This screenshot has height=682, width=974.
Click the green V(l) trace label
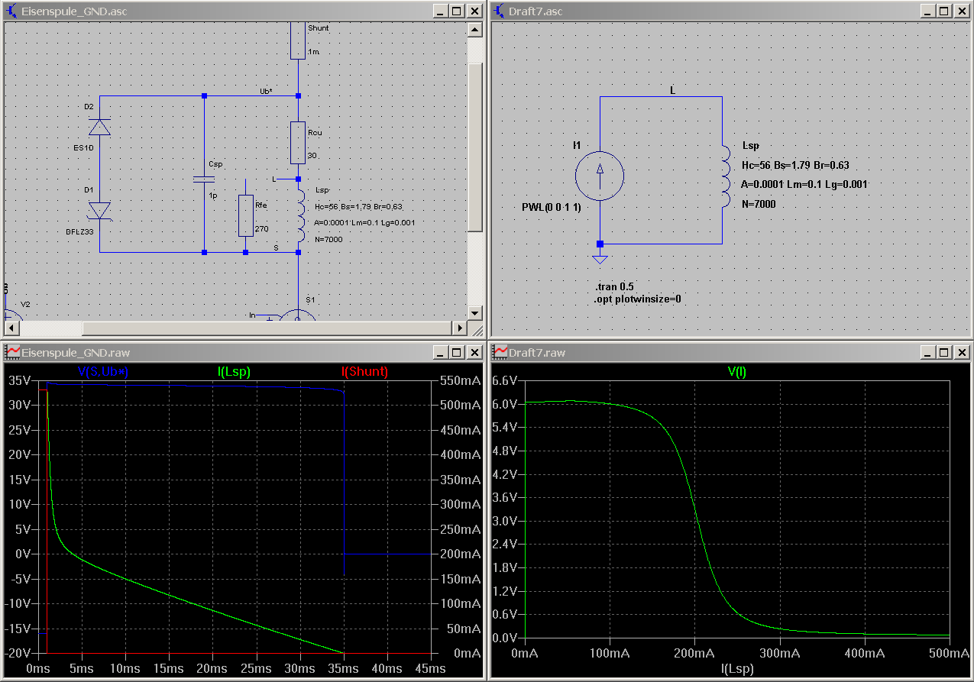click(736, 372)
